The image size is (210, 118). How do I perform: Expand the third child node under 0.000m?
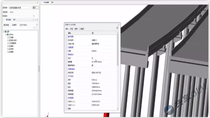pyautogui.click(x=8, y=43)
